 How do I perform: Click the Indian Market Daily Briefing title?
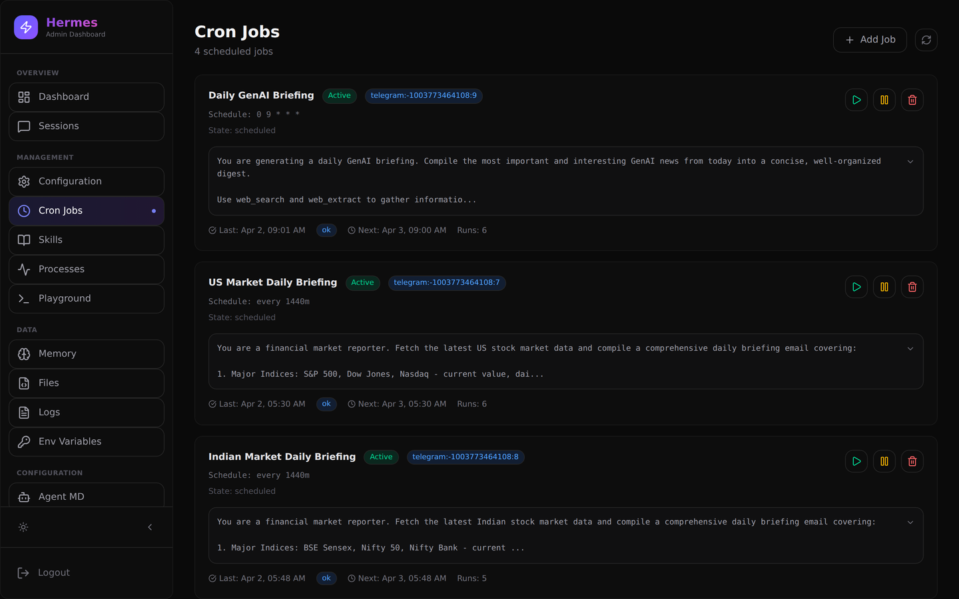pos(282,457)
